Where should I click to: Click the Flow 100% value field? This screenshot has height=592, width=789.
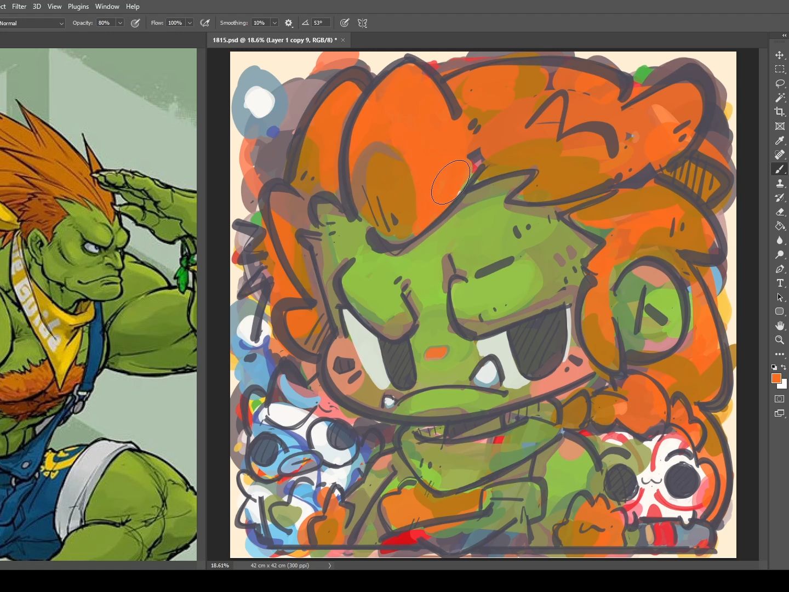point(176,23)
